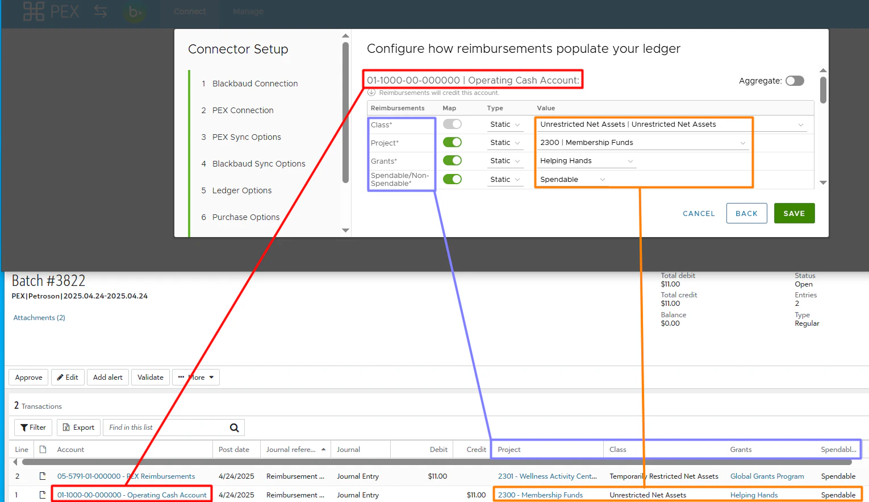The height and width of the screenshot is (502, 869).
Task: Go to Ledger Options step
Action: coord(242,190)
